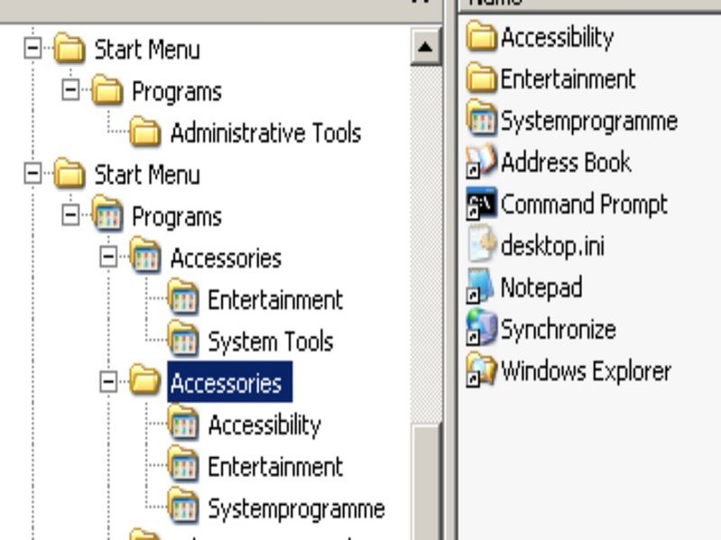Viewport: 721px width, 540px height.
Task: Collapse Programs node with program-group icon
Action: (70, 215)
